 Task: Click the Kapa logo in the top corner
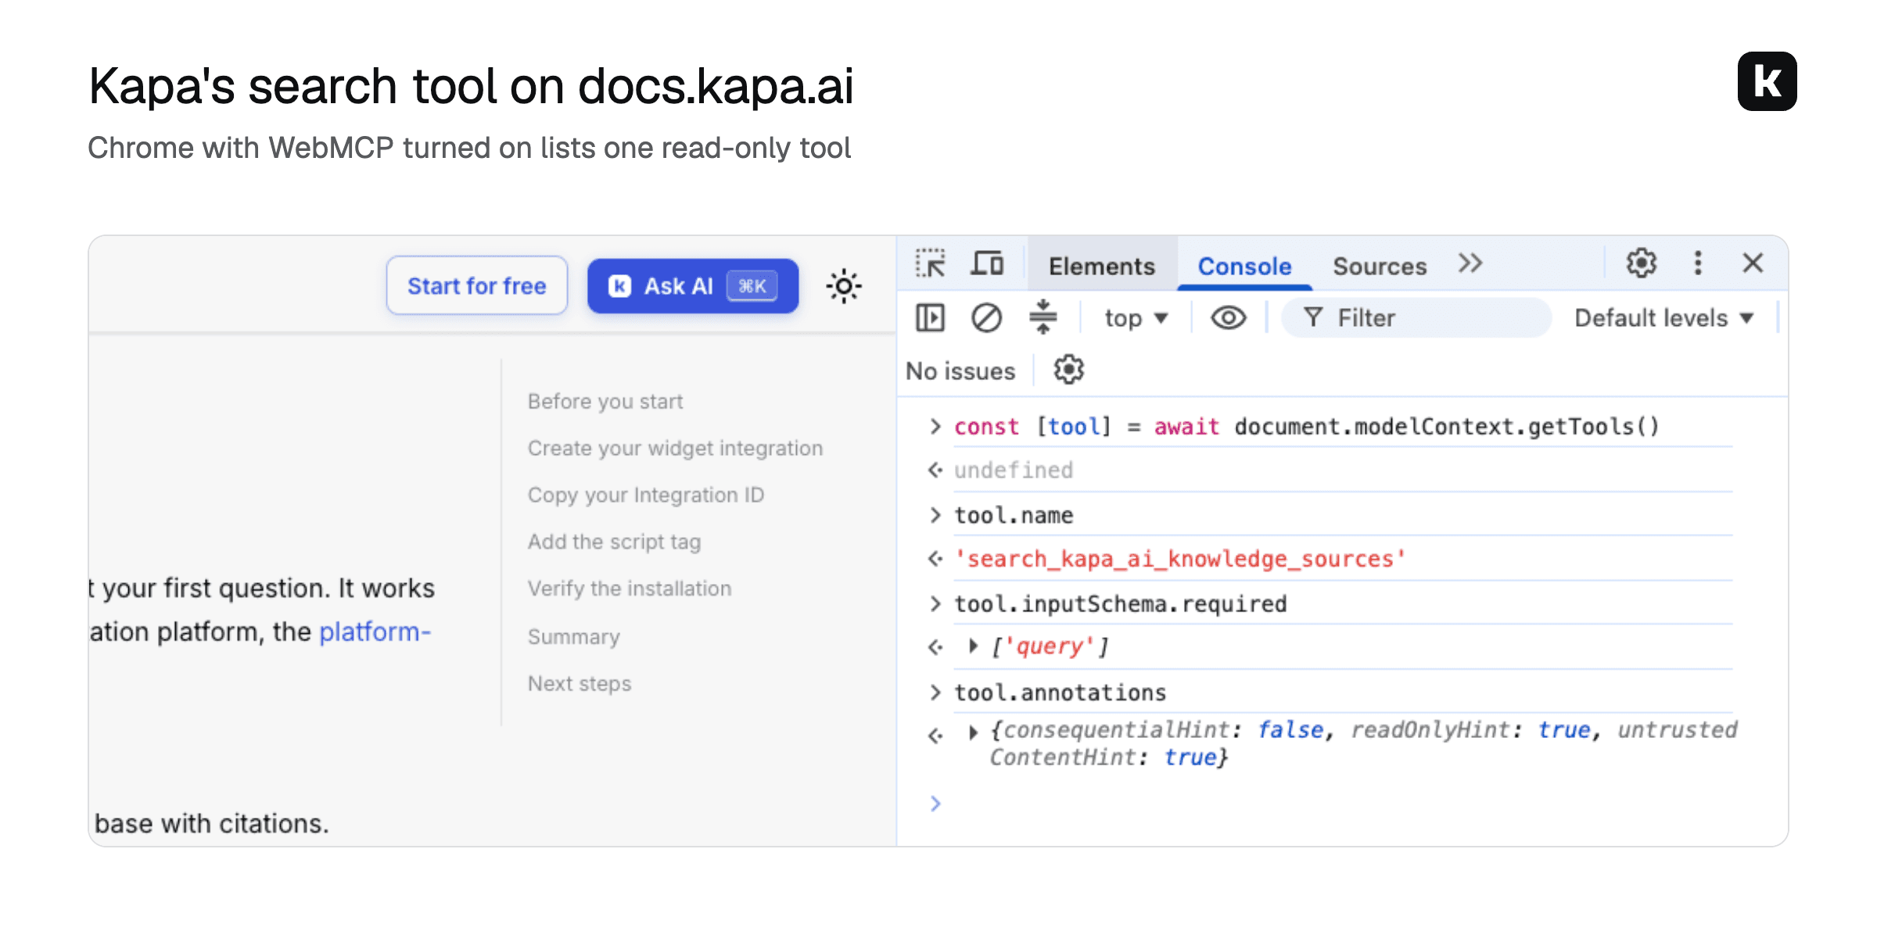[x=1767, y=81]
